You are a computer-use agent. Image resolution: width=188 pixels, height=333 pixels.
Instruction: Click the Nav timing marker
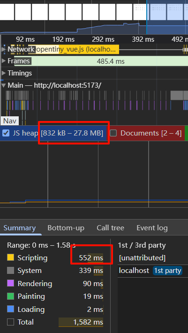point(10,121)
